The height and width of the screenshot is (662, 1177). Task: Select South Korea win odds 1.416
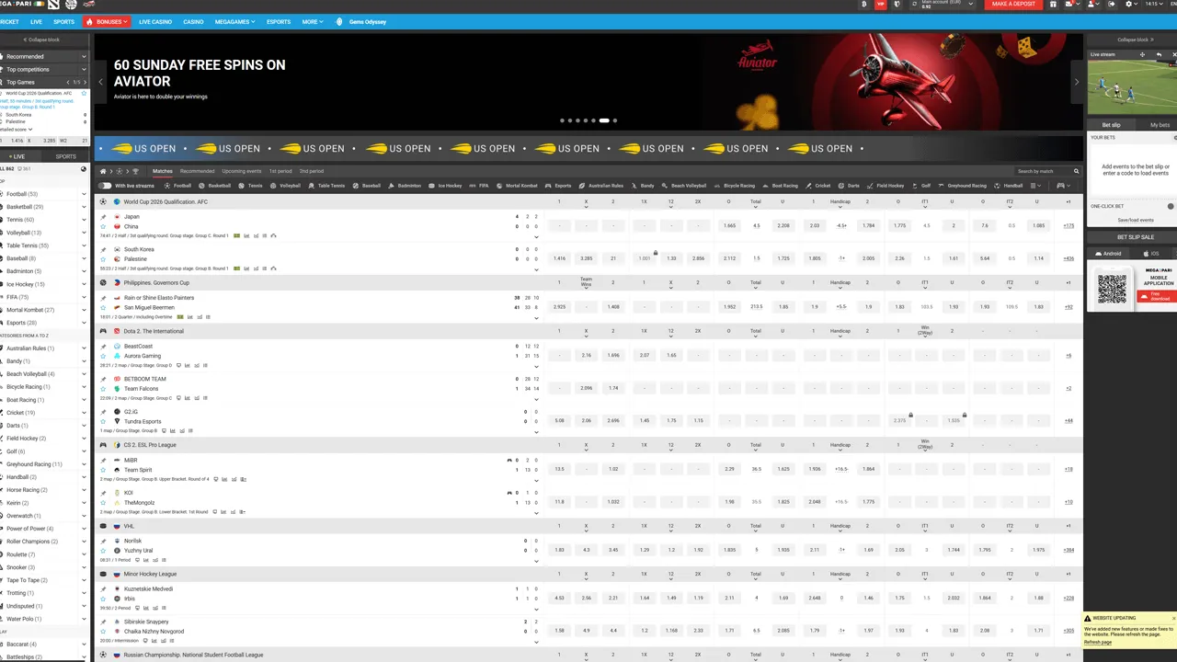coord(559,258)
